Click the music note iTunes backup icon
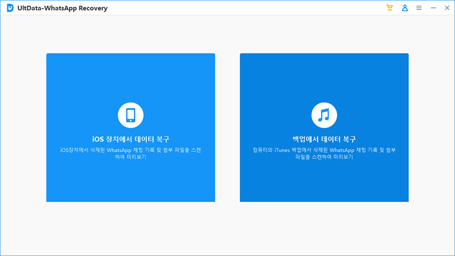The image size is (455, 256). pos(324,115)
